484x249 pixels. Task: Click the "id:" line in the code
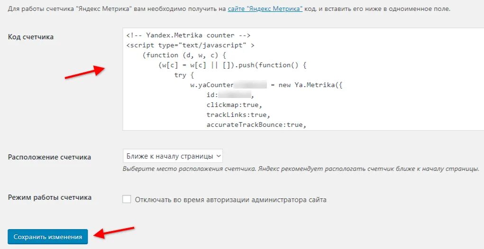230,95
